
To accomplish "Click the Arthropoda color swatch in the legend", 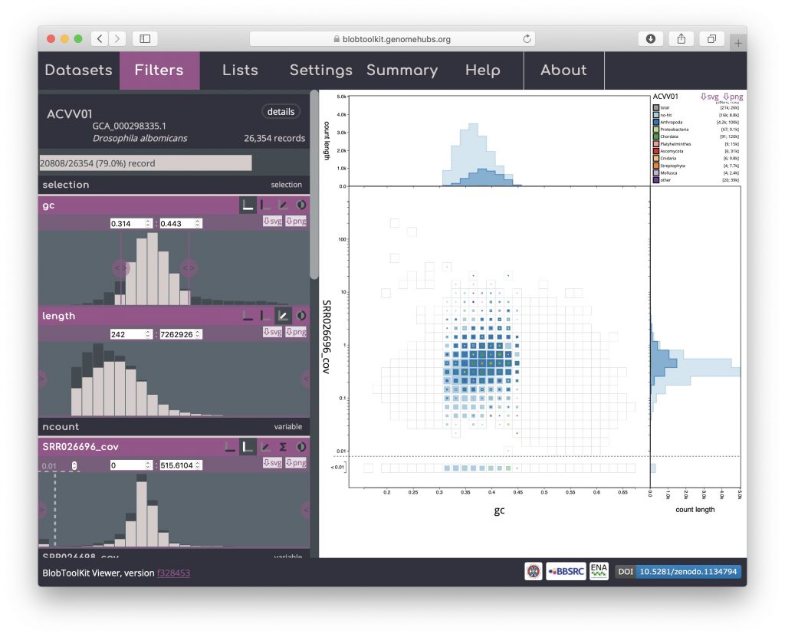I will point(656,122).
